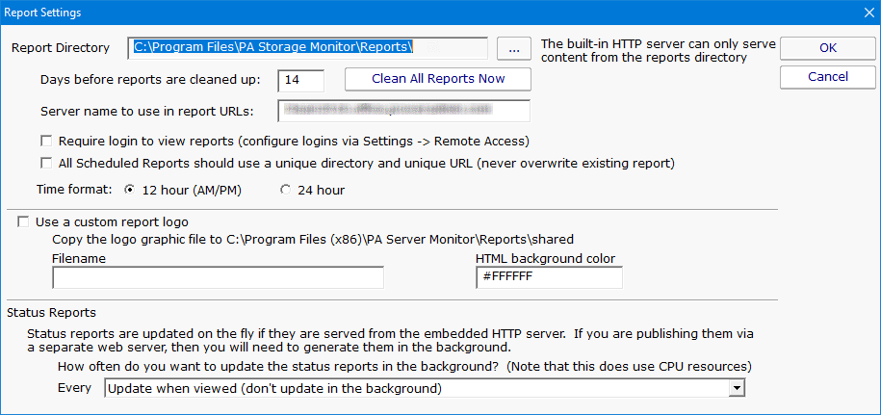Click the Status Reports section heading

point(52,312)
